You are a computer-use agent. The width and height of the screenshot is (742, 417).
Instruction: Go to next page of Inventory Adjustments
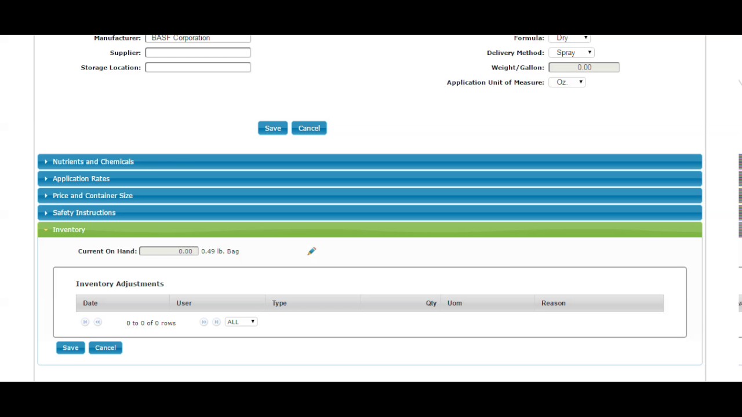[x=203, y=322]
